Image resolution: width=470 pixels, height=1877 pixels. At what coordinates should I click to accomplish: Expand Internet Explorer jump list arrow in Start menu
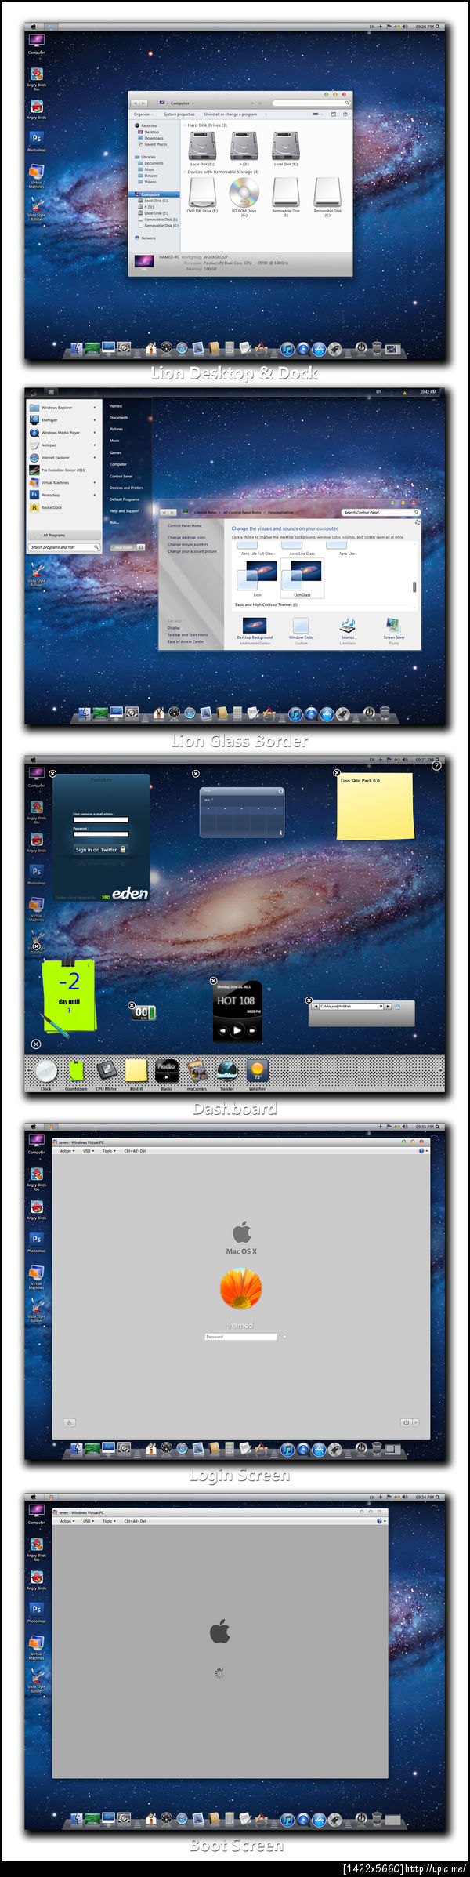(x=95, y=458)
